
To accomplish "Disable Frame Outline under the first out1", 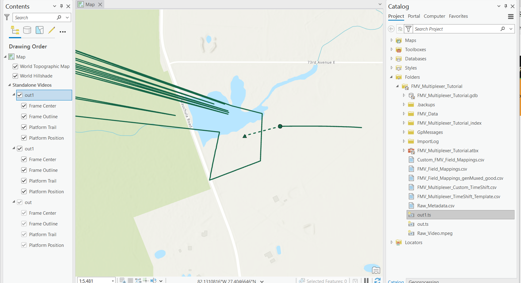I will (24, 116).
